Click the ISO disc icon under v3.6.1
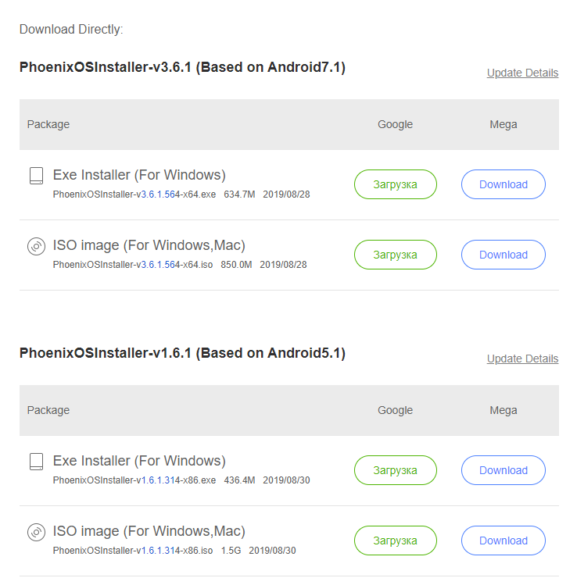The image size is (577, 578). (x=36, y=246)
